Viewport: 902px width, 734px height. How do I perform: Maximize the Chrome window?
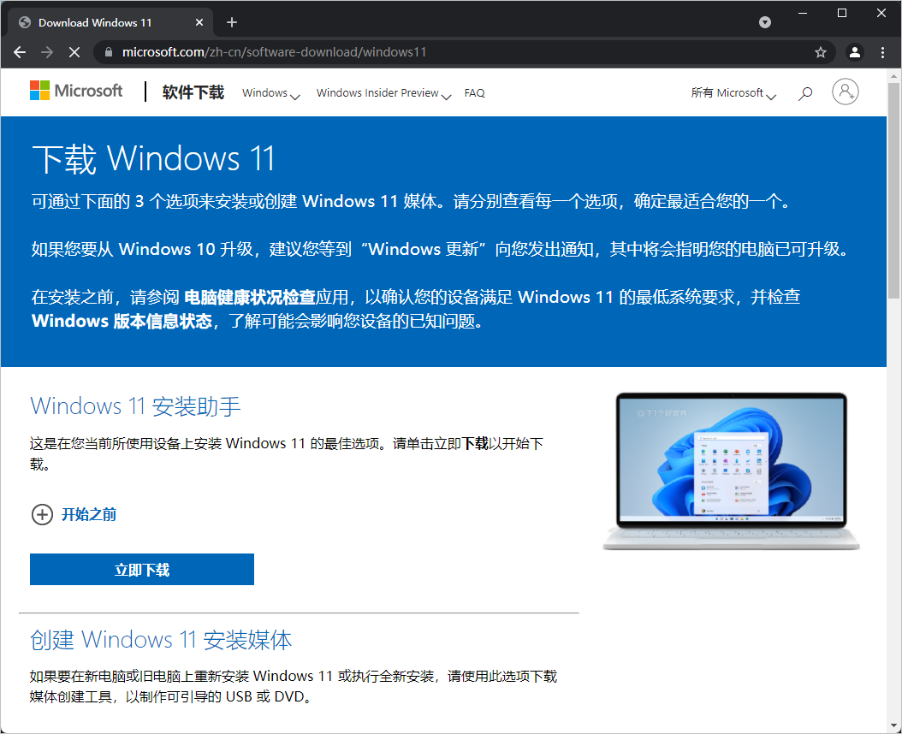(842, 13)
